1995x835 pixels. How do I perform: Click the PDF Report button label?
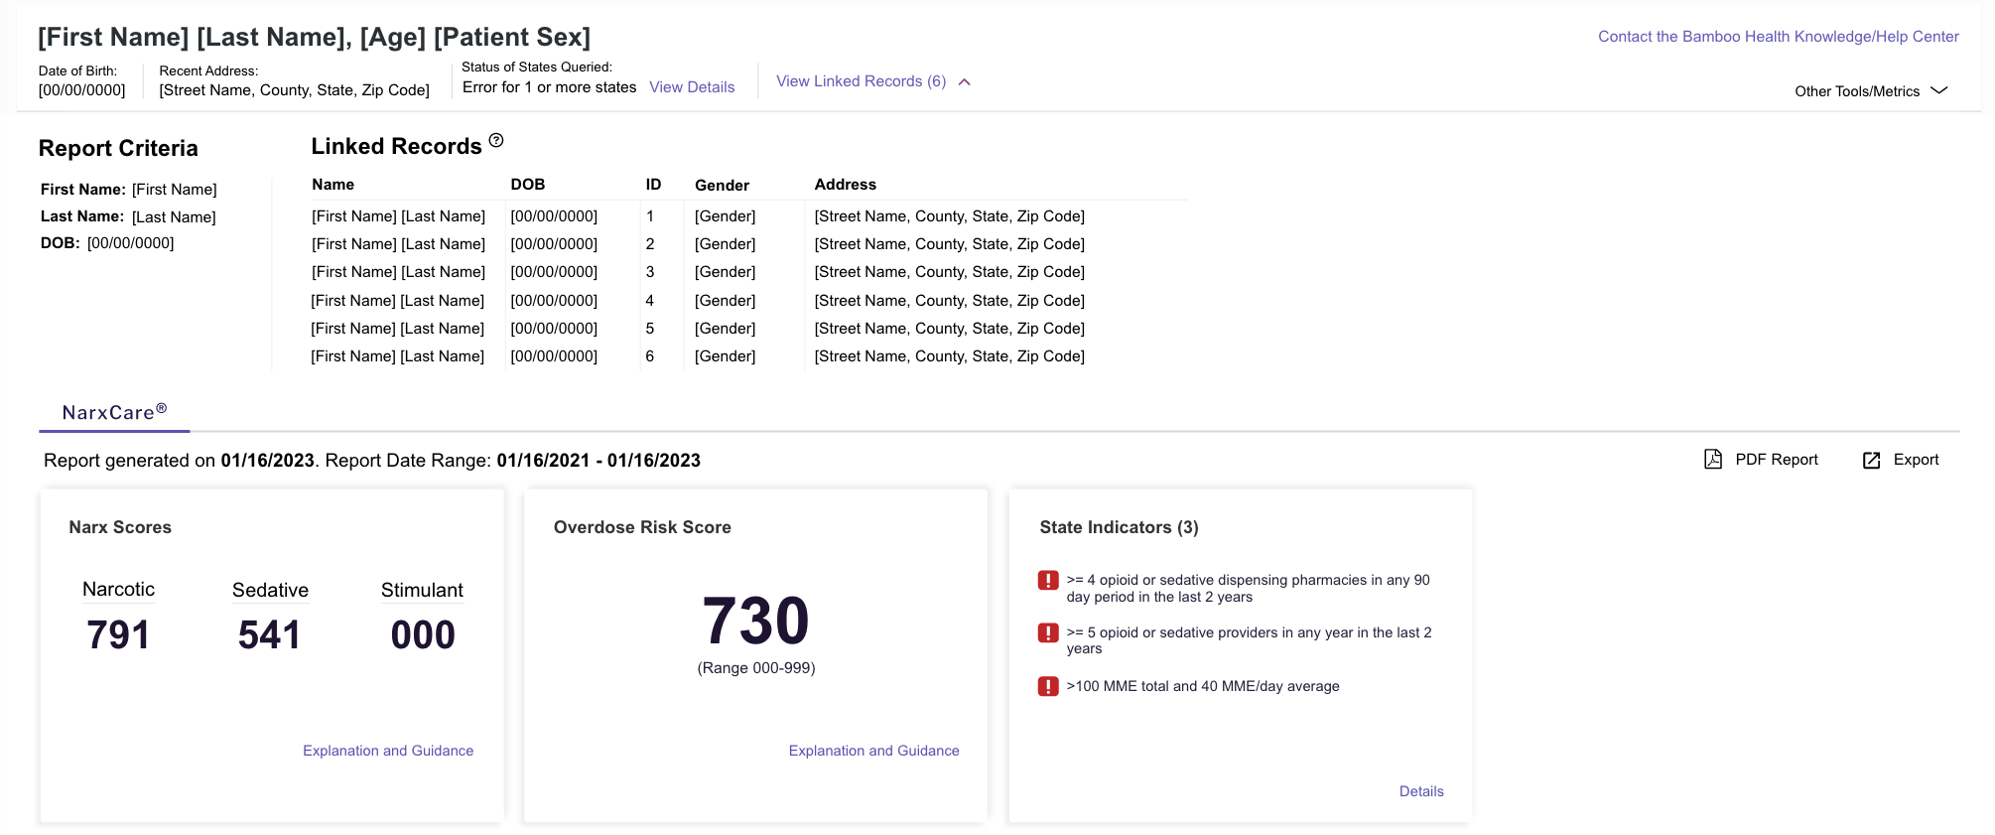tap(1777, 460)
